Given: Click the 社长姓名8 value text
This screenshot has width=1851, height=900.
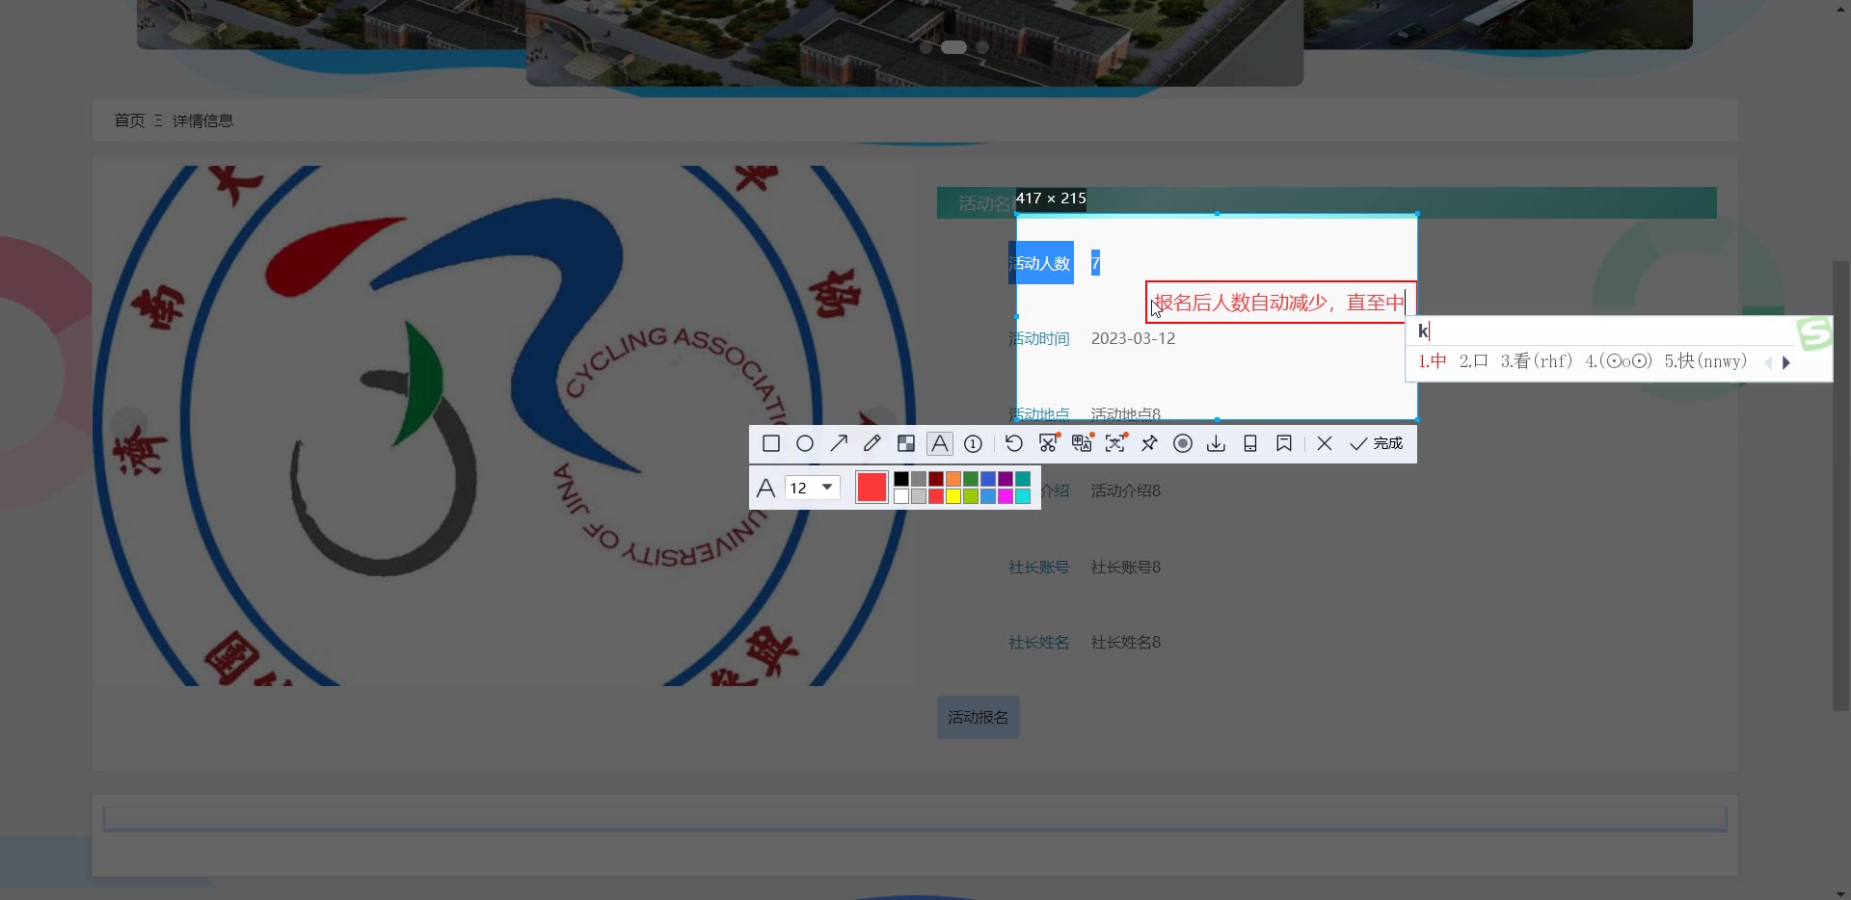Looking at the screenshot, I should point(1125,642).
